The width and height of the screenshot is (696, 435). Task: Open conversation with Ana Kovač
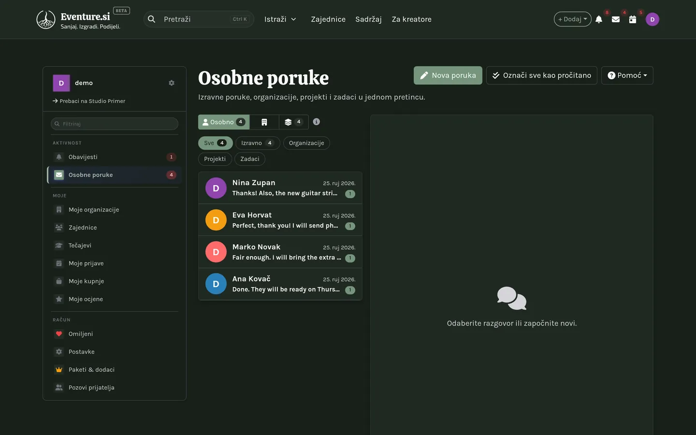pyautogui.click(x=280, y=284)
